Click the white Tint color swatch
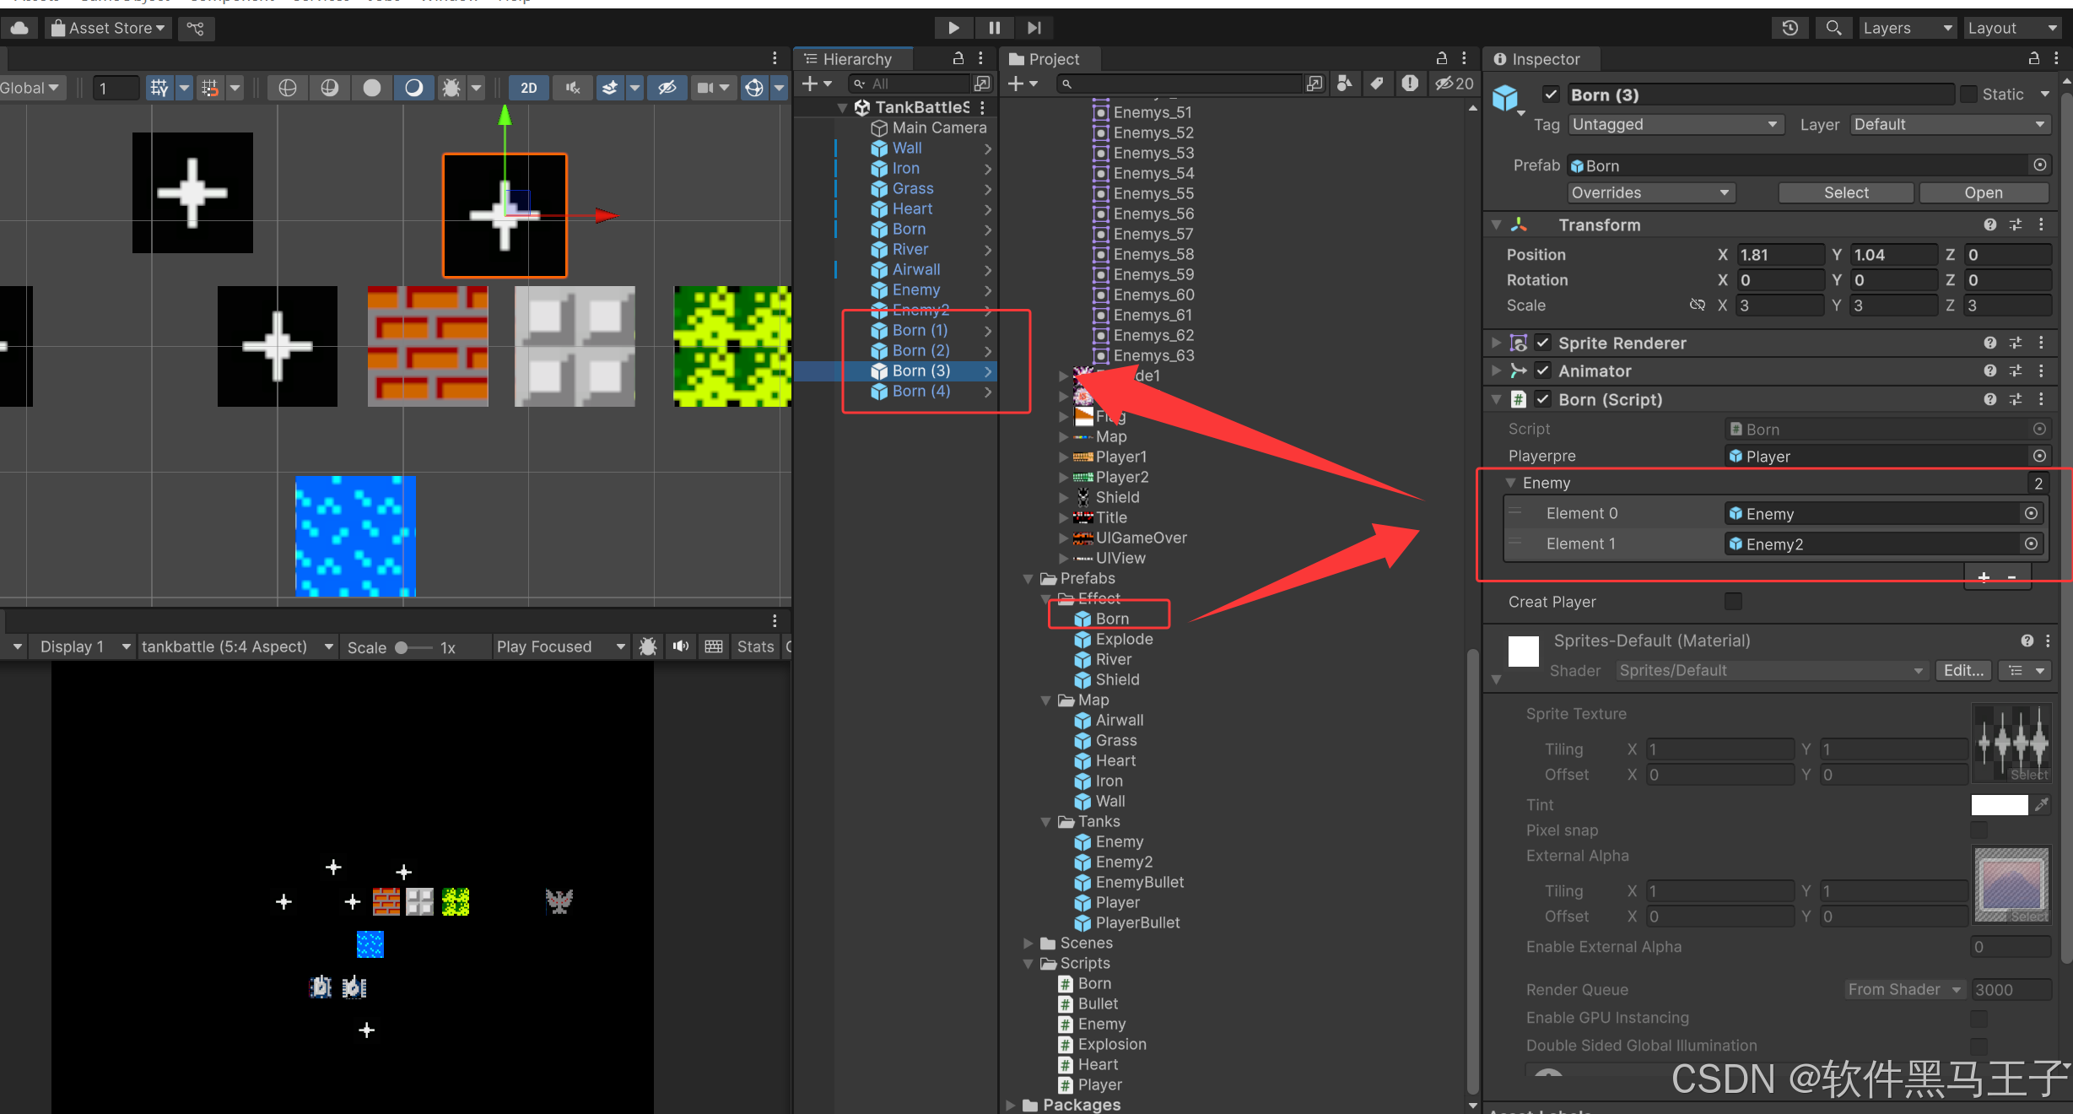Screen dimensions: 2073x1114 1999,804
